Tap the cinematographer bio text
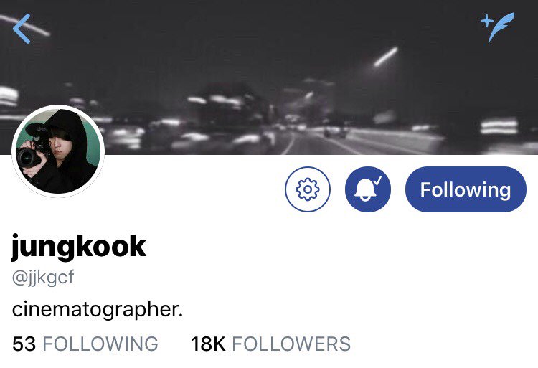 click(x=98, y=310)
